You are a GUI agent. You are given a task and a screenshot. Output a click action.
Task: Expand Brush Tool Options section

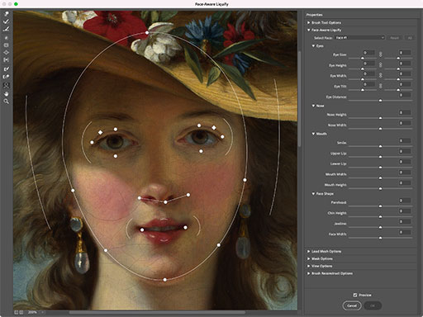tap(309, 22)
